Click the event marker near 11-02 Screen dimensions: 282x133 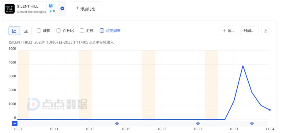coord(252,123)
